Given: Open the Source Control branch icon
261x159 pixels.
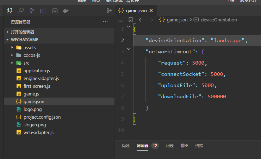Looking at the screenshot, I should [x=32, y=11].
